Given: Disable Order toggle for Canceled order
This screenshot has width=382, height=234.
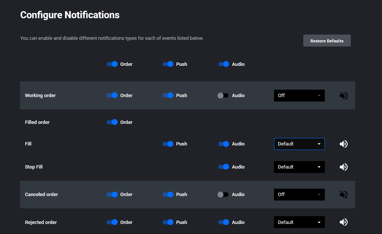Looking at the screenshot, I should (x=112, y=195).
